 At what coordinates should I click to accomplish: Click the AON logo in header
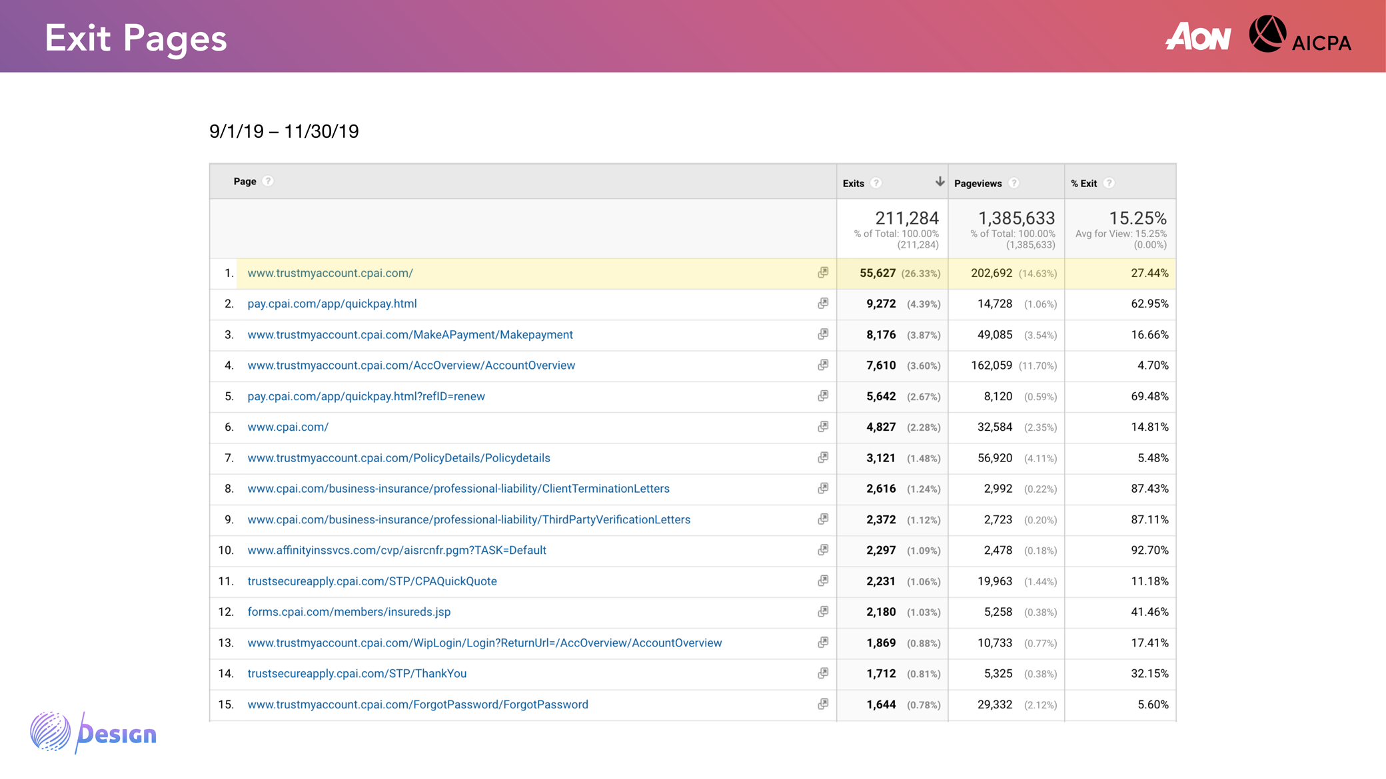[x=1197, y=36]
